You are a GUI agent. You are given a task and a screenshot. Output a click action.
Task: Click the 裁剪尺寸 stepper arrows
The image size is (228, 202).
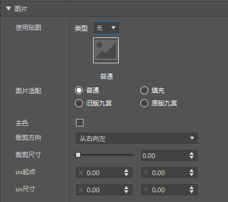click(x=192, y=155)
